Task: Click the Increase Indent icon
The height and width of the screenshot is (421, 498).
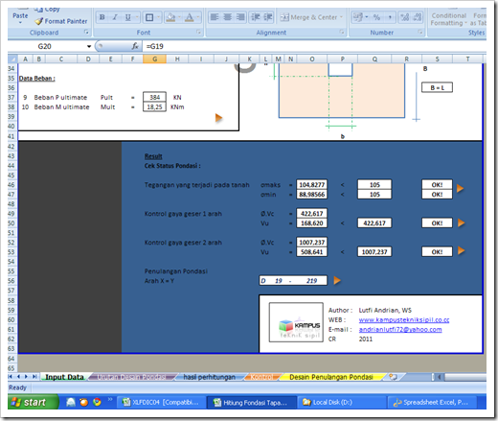Action: coord(268,17)
